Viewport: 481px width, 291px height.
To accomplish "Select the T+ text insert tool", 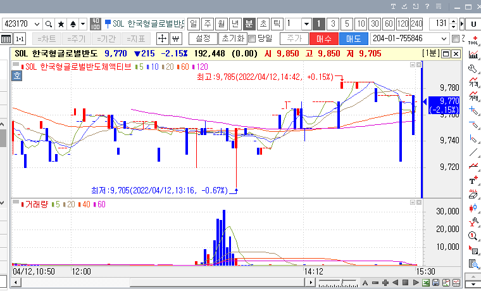I will click(x=473, y=180).
